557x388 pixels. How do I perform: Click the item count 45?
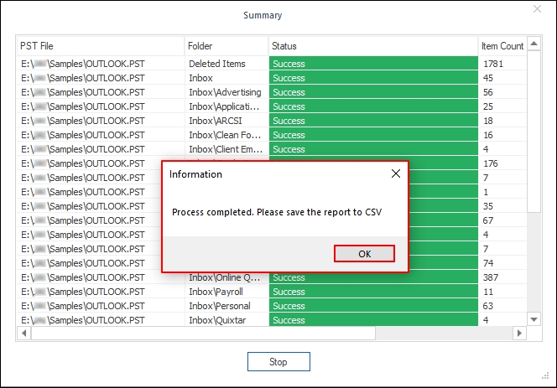(x=487, y=78)
